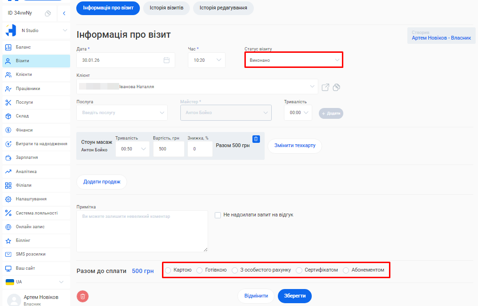Collapse the sidebar with the arrow icon
478x306 pixels.
click(x=64, y=14)
